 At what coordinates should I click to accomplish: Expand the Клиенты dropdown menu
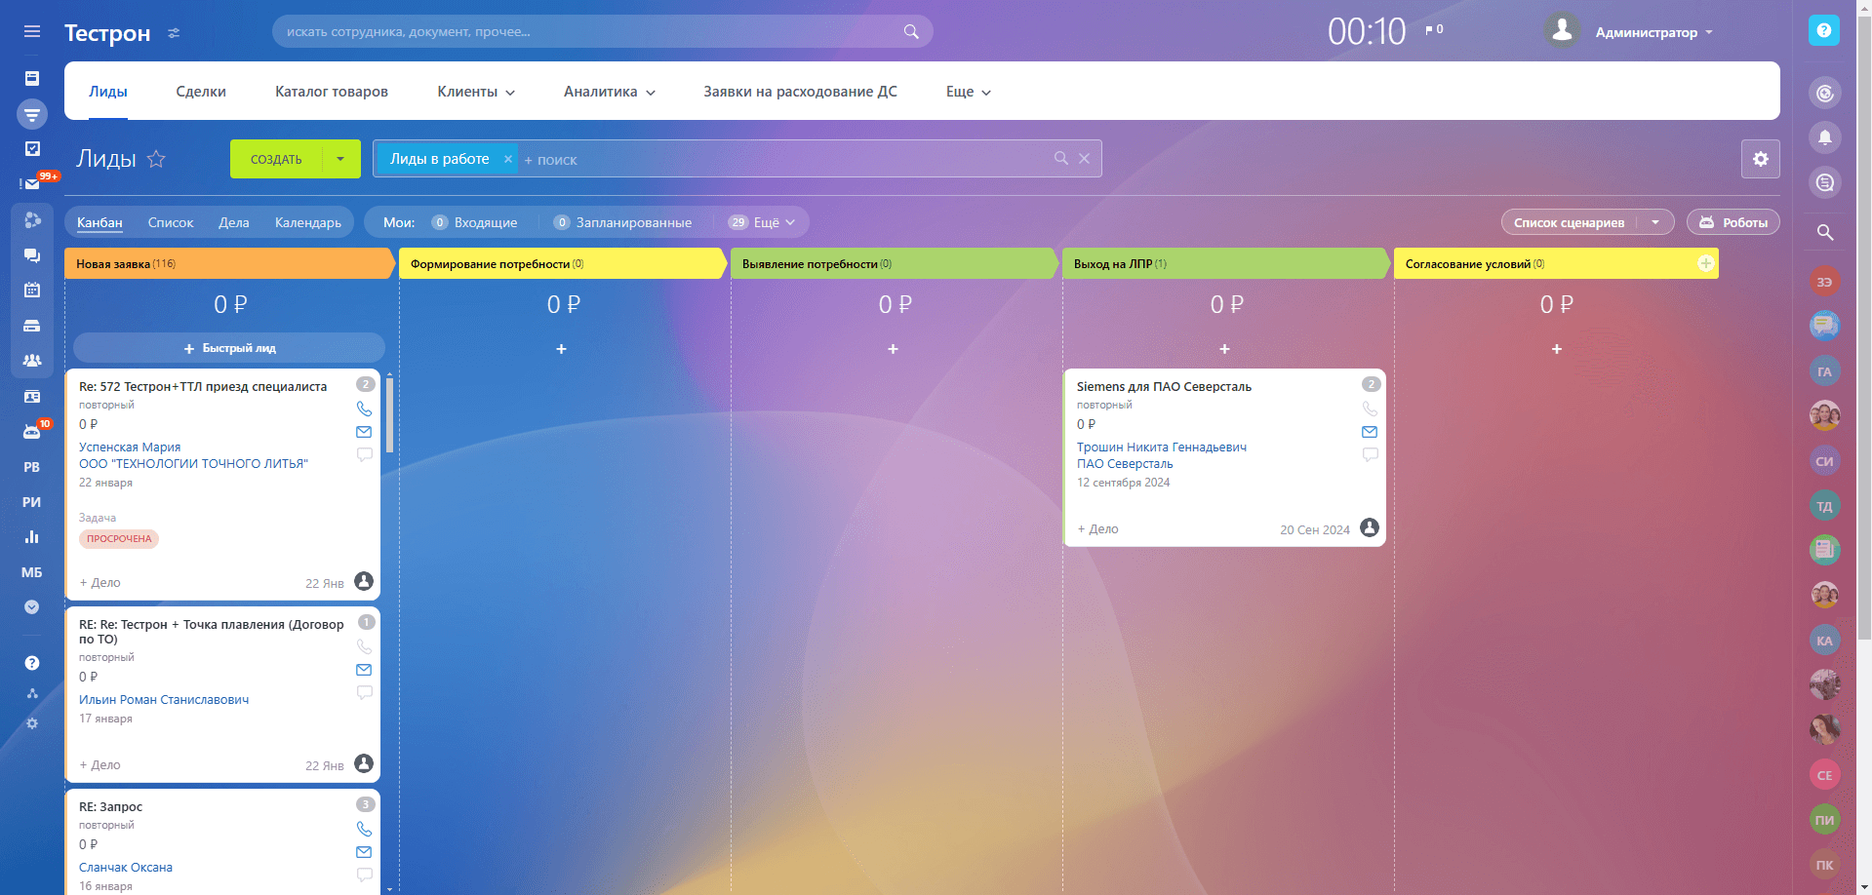(x=476, y=92)
